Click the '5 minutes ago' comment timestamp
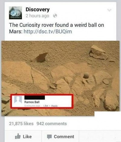The image size is (121, 142). click(x=32, y=106)
